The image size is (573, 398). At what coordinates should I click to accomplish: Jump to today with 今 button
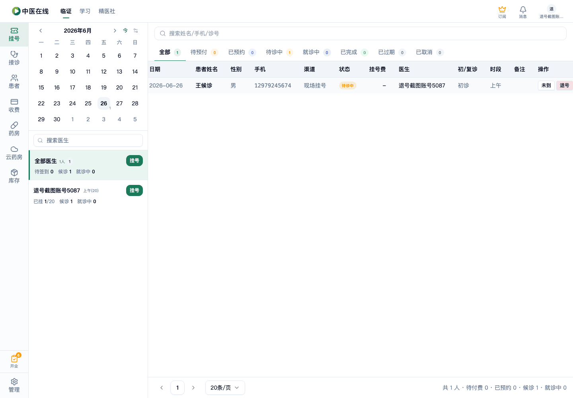click(125, 31)
